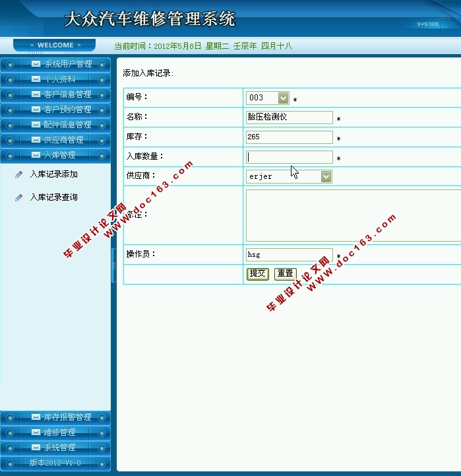This screenshot has height=476, width=461.
Task: Submit form with 提交 button
Action: [258, 274]
